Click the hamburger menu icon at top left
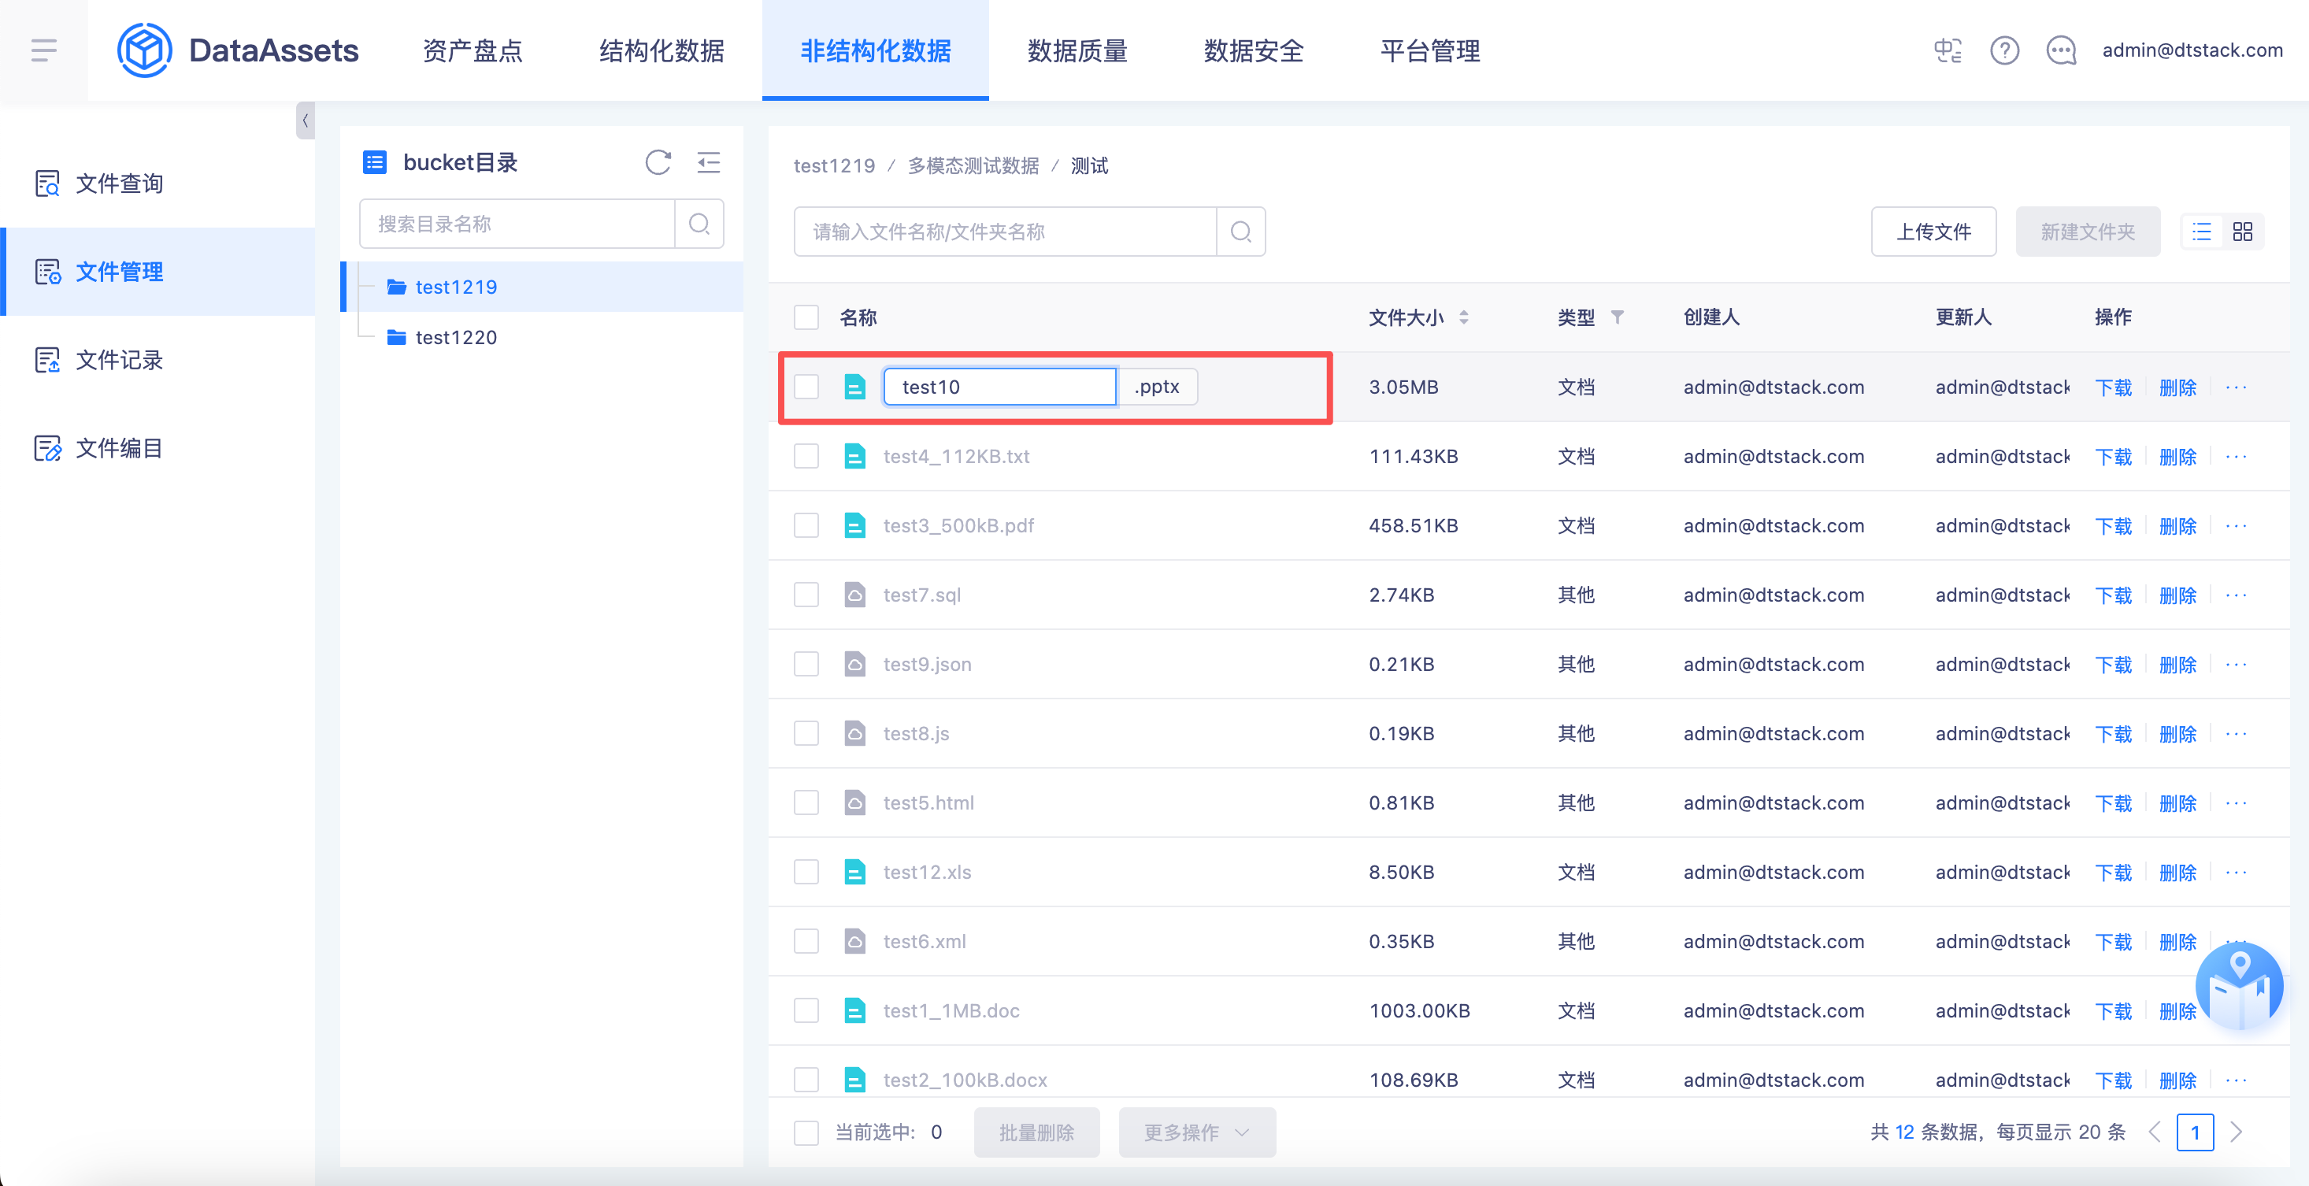This screenshot has height=1186, width=2309. pos(44,50)
